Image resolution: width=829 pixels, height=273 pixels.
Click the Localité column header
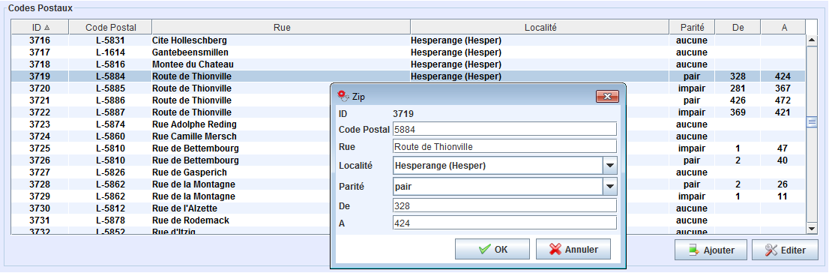click(x=540, y=28)
